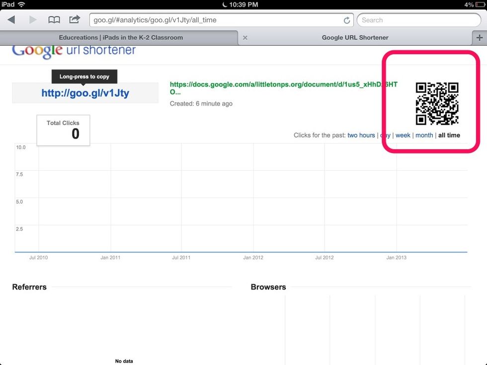Click inside the Search field
Image resolution: width=487 pixels, height=365 pixels.
coord(417,20)
